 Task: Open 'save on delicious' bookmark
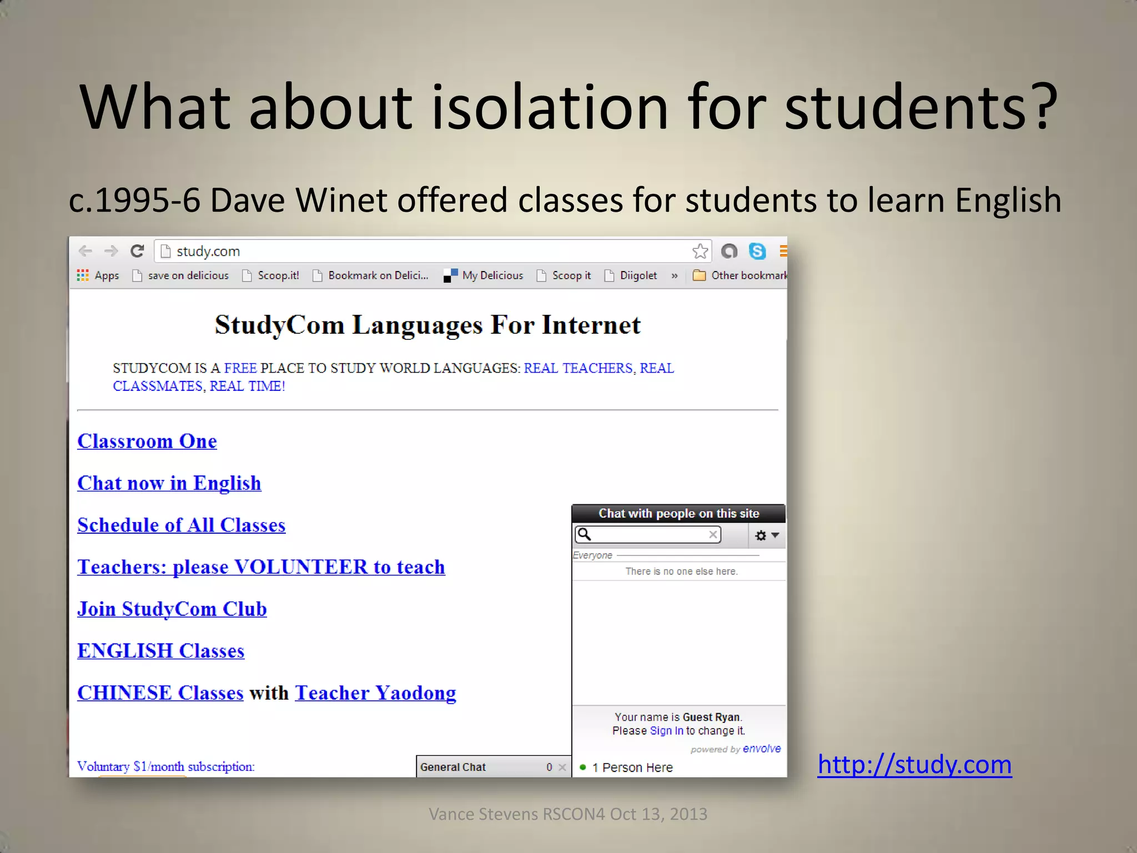[x=180, y=275]
